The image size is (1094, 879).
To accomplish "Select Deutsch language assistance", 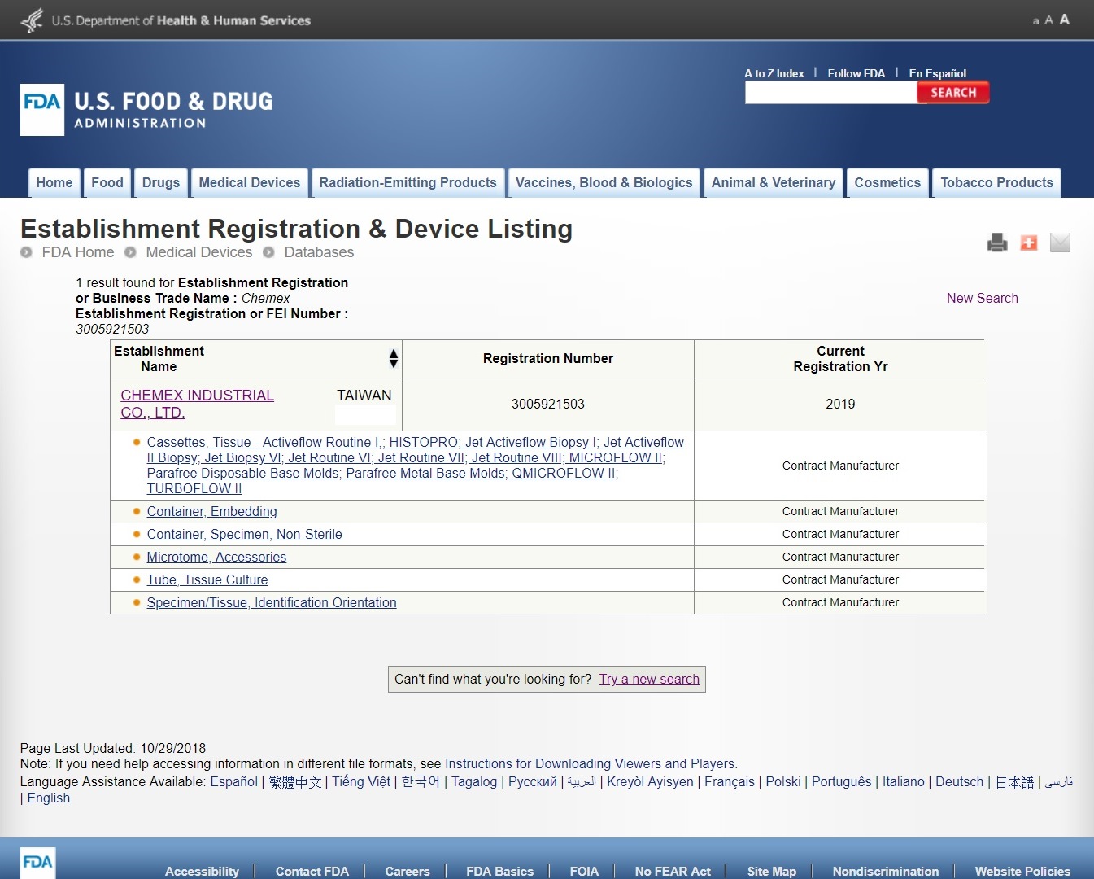I will coord(960,782).
